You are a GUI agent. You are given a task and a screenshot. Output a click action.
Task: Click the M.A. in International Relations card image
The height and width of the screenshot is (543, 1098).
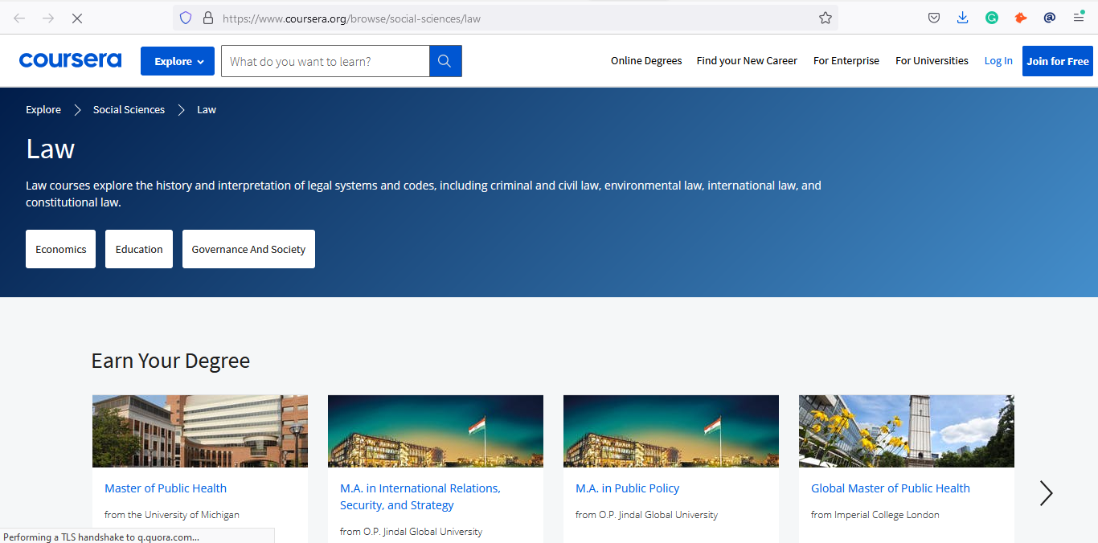point(436,431)
